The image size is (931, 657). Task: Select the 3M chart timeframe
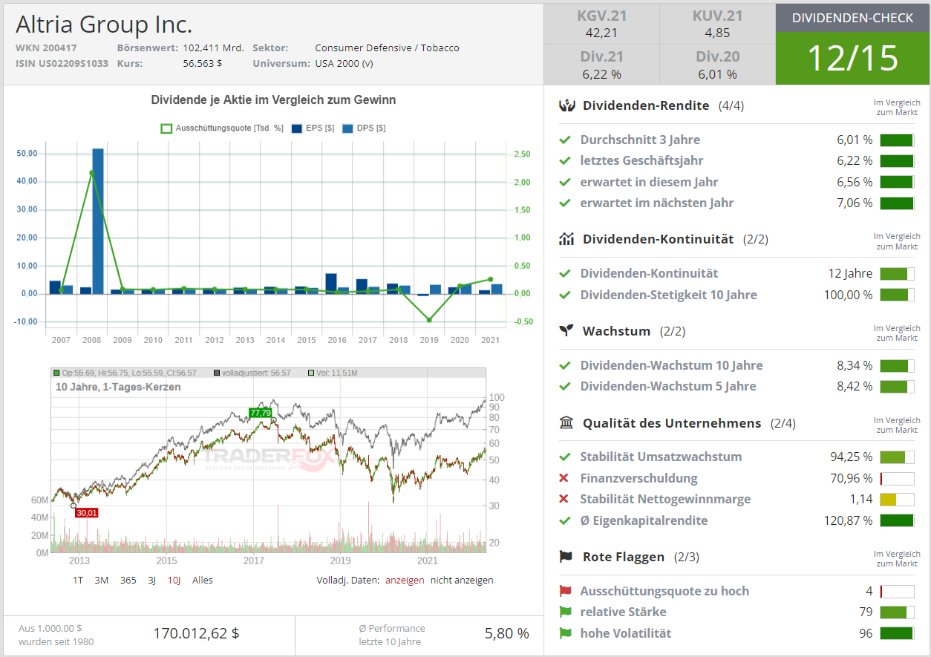click(102, 580)
